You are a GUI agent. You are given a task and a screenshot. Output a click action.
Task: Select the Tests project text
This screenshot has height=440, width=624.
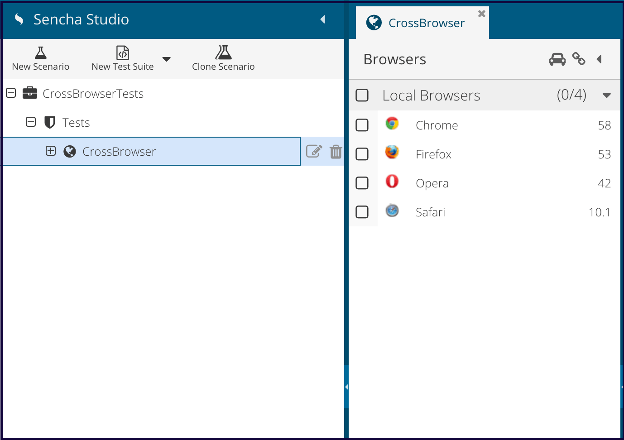click(76, 123)
